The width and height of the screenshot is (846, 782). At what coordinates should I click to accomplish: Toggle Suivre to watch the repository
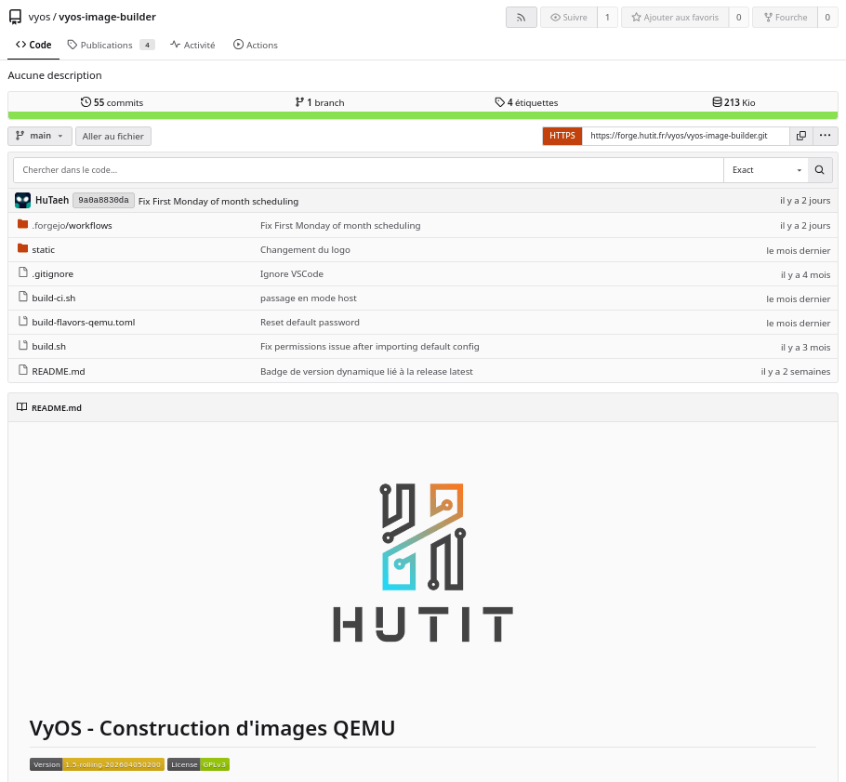click(569, 18)
